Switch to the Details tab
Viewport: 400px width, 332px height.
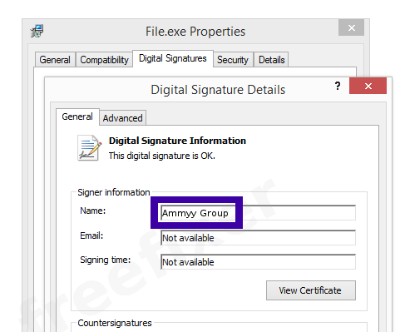pos(271,60)
